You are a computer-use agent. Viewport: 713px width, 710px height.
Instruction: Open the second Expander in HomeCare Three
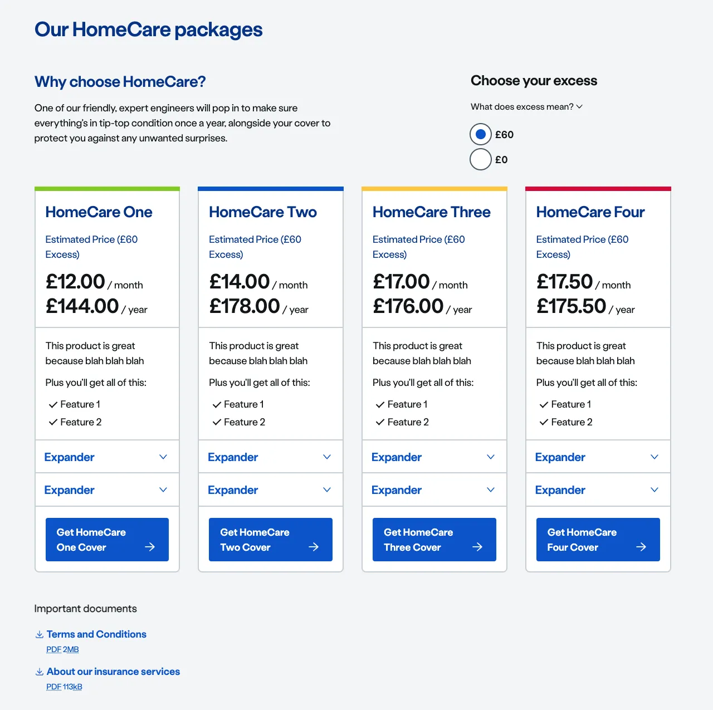pyautogui.click(x=434, y=489)
